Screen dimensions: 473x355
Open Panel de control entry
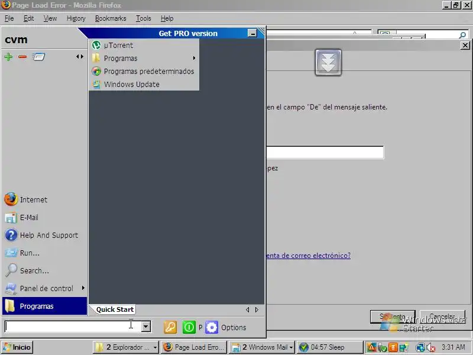[x=45, y=288]
